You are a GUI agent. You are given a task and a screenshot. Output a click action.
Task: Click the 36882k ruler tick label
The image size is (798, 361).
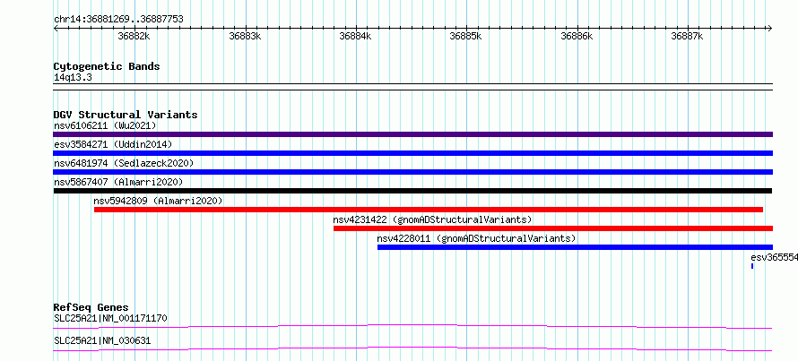(x=134, y=36)
